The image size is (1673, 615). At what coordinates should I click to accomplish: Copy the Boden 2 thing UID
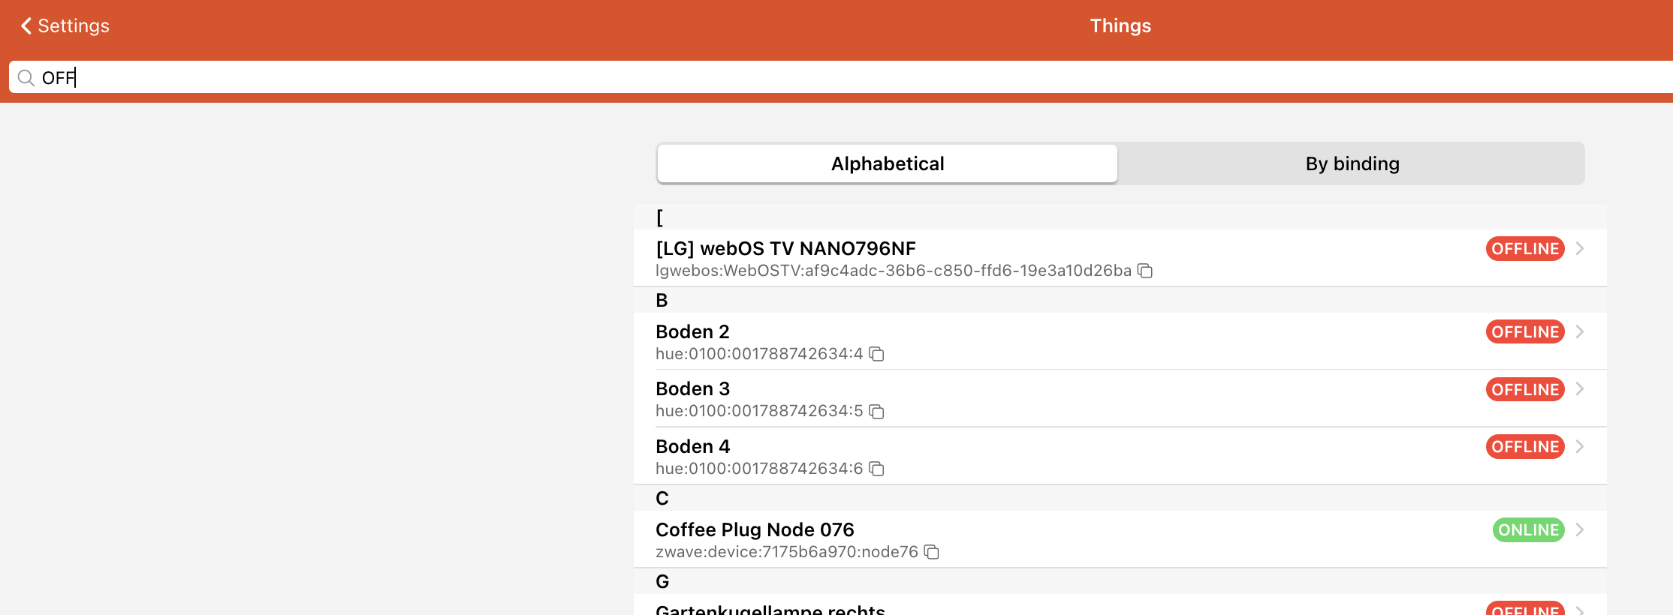point(876,354)
